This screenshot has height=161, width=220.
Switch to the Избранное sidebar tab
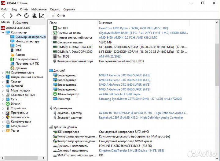(21, 22)
